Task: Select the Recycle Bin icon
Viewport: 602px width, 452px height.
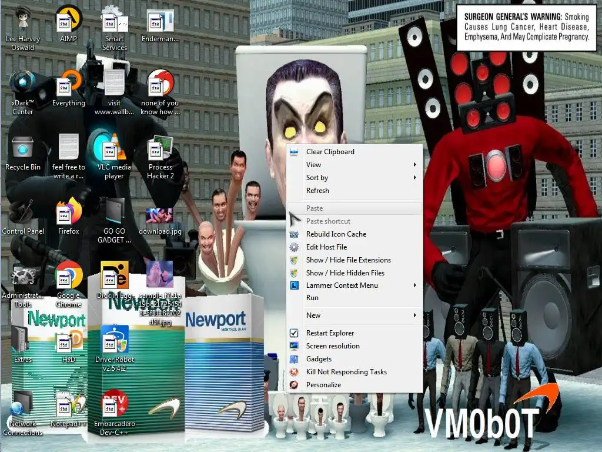Action: pyautogui.click(x=23, y=152)
